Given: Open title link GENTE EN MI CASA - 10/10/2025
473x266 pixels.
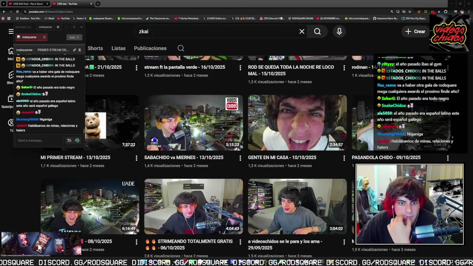Looking at the screenshot, I should tap(282, 157).
